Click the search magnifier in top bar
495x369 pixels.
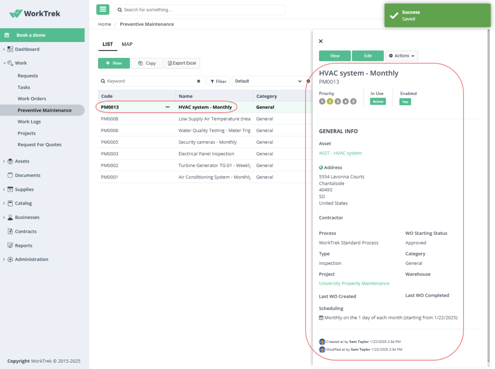(120, 10)
